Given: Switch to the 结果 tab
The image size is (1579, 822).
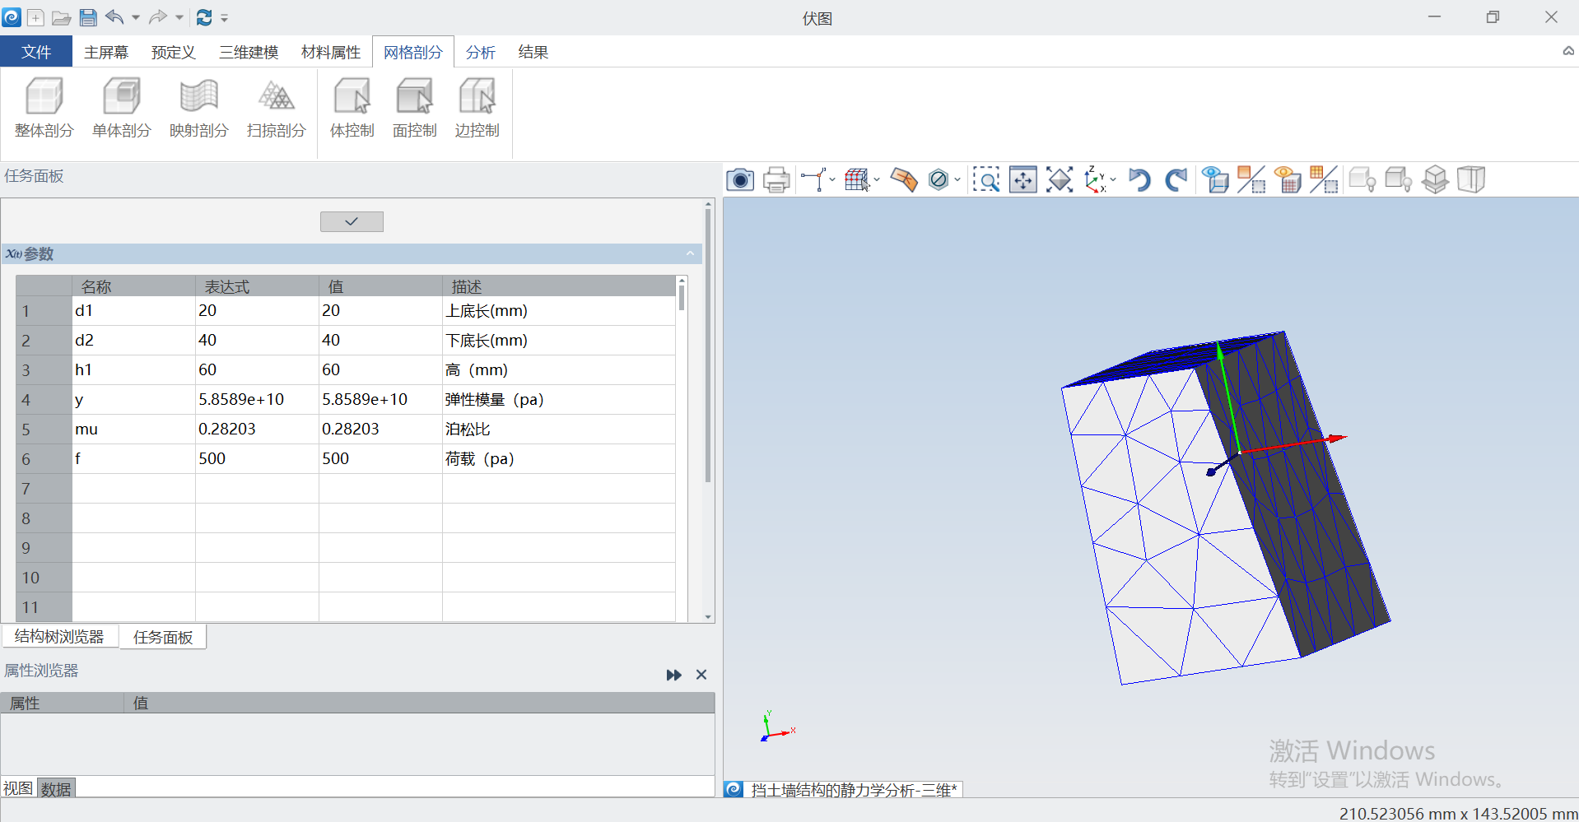Looking at the screenshot, I should coord(533,52).
